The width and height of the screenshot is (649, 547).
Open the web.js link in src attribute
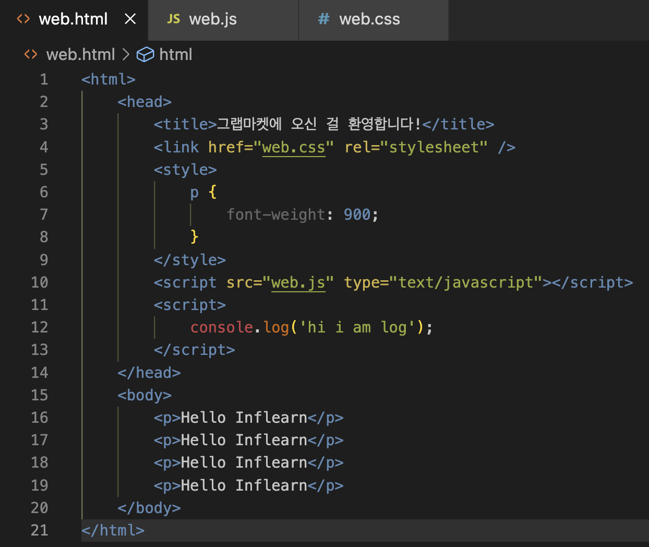[298, 282]
